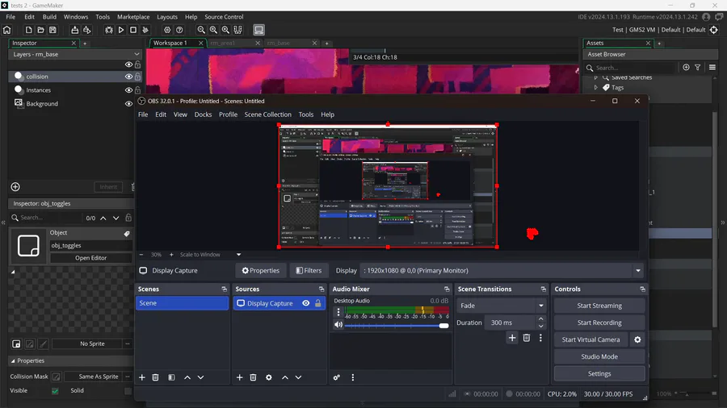Viewport: 727px width, 408px height.
Task: Uncheck the Visible checkbox for obj_toggles
Action: pos(55,391)
